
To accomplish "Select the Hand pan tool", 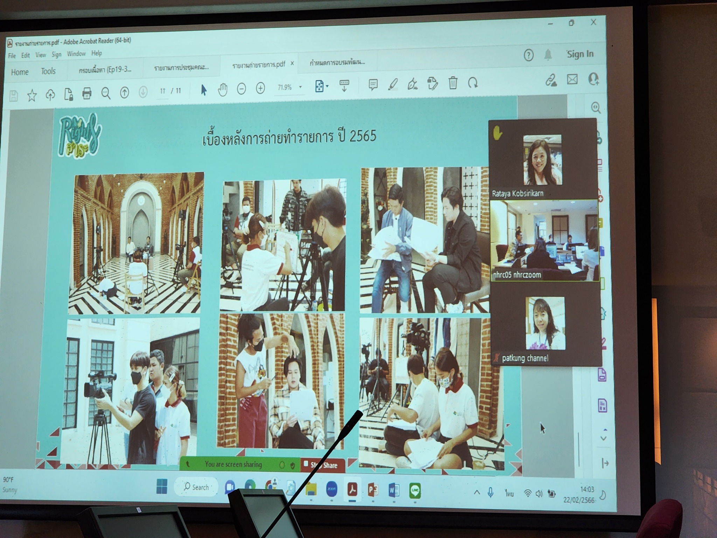I will (x=223, y=90).
